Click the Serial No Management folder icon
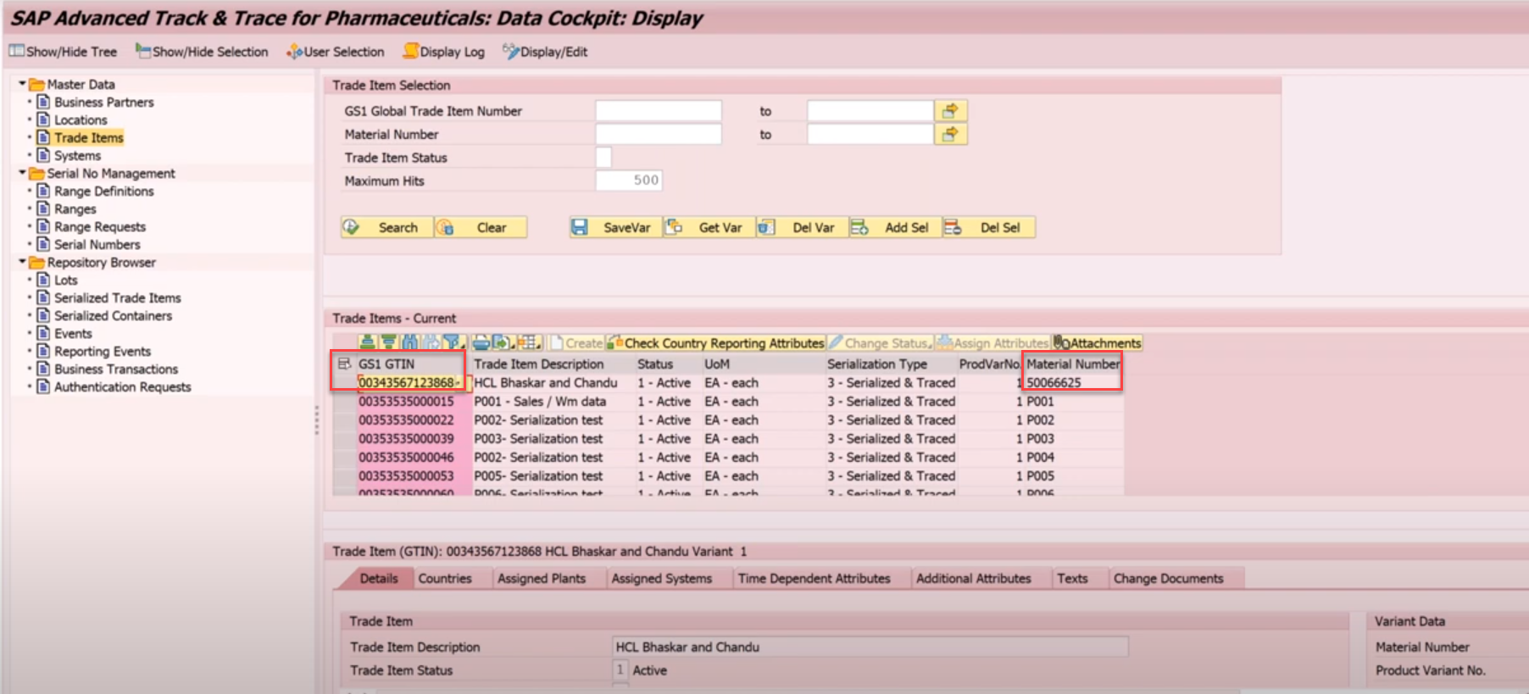Viewport: 1529px width, 694px height. [36, 173]
